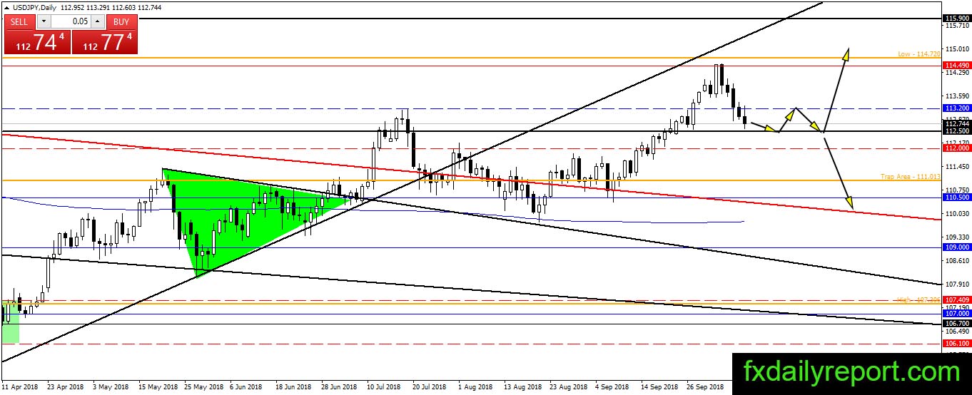Select the 'Low - 114.720' line label
972x395 pixels.
(919, 54)
